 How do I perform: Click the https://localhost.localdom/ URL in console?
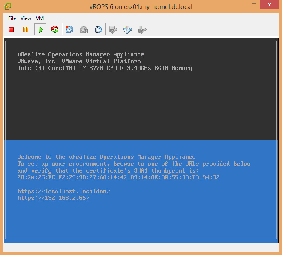point(63,191)
